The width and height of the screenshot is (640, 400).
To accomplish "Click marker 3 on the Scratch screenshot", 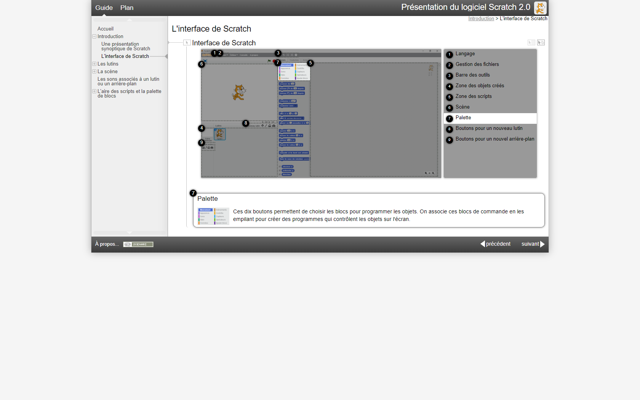I will pos(278,53).
